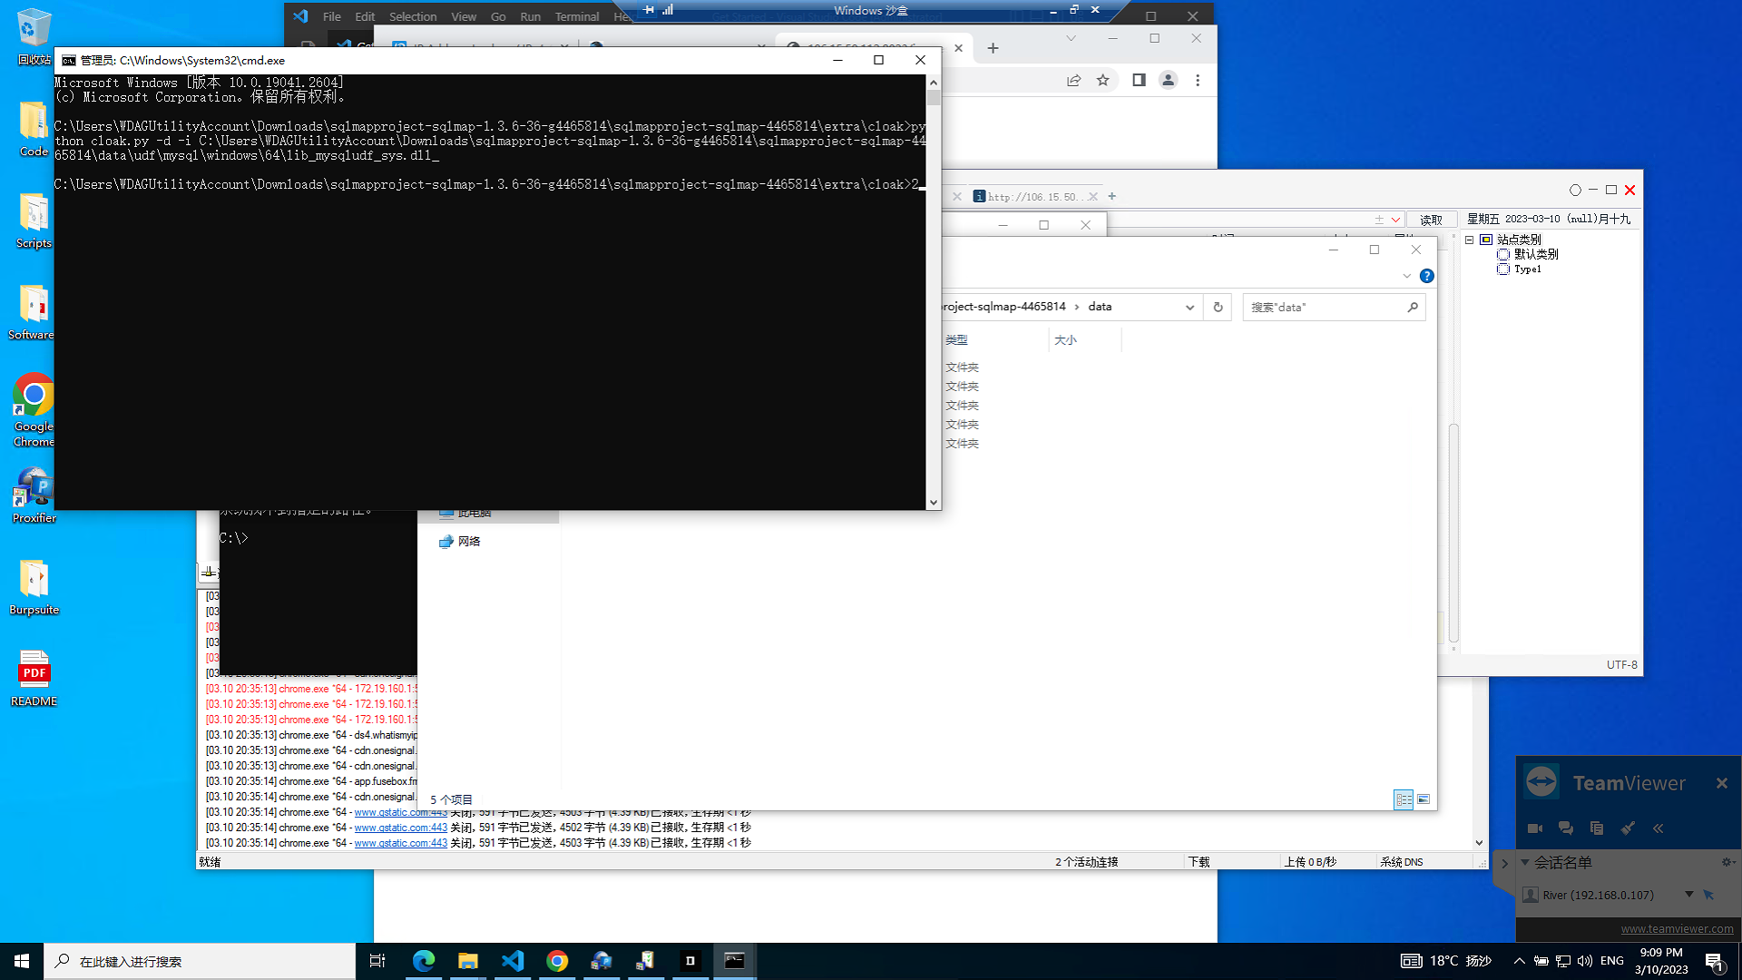Image resolution: width=1742 pixels, height=980 pixels.
Task: Collapse the 会话名单 session list section
Action: click(x=1525, y=862)
